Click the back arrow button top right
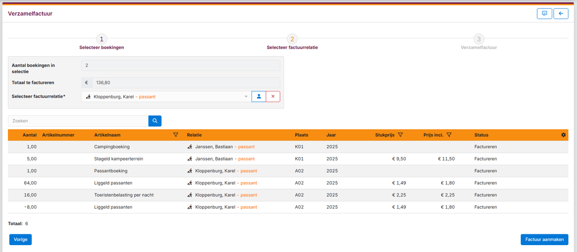The width and height of the screenshot is (577, 252). (561, 14)
